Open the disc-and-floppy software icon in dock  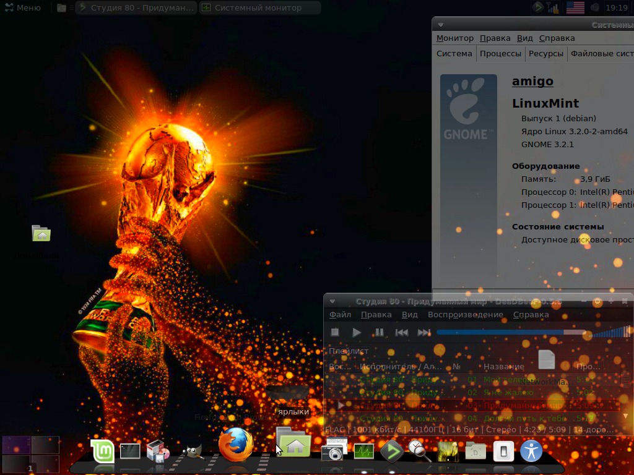point(158,451)
